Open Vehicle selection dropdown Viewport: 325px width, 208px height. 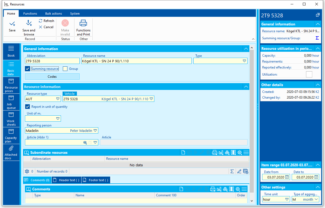click(x=151, y=99)
